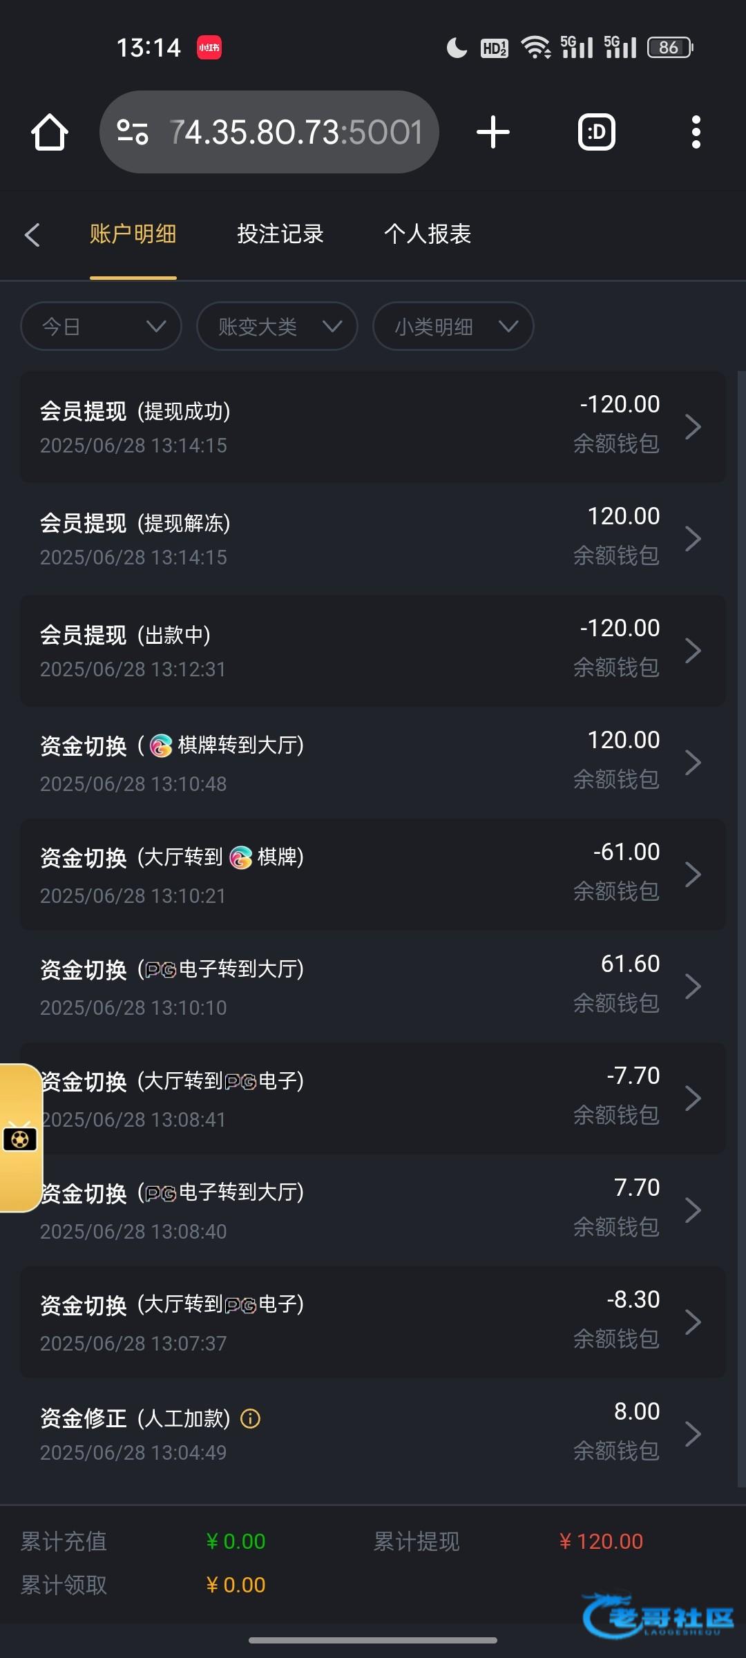Viewport: 746px width, 1658px height.
Task: Open the 提现成功 withdrawal record
Action: [373, 427]
